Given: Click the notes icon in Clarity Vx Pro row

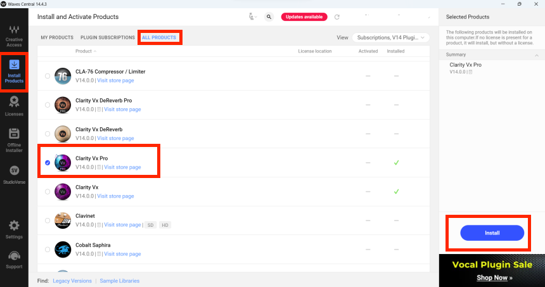Looking at the screenshot, I should [99, 167].
